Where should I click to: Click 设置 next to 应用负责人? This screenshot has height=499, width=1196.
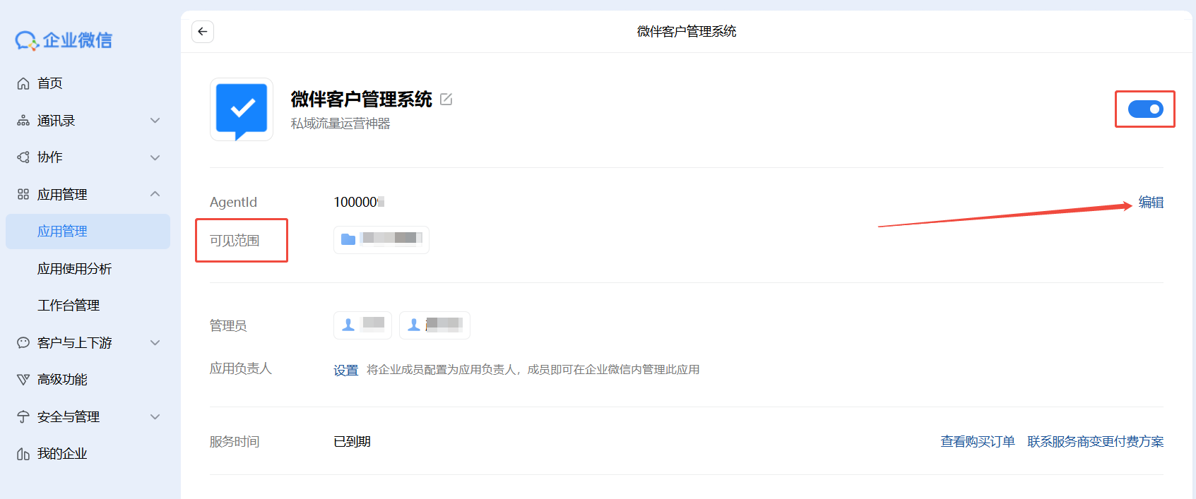coord(345,370)
